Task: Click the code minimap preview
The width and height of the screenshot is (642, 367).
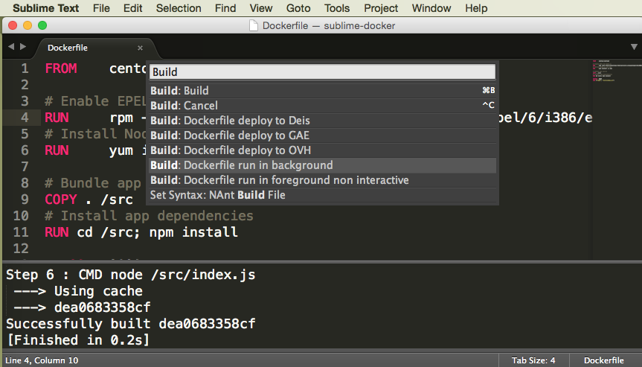Action: pyautogui.click(x=617, y=71)
